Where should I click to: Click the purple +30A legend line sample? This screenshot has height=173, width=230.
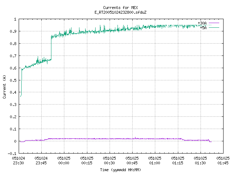(214, 23)
